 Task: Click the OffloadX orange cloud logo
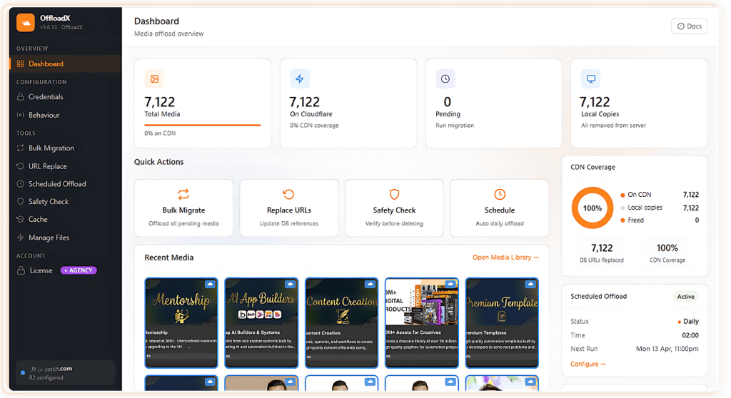pyautogui.click(x=26, y=22)
